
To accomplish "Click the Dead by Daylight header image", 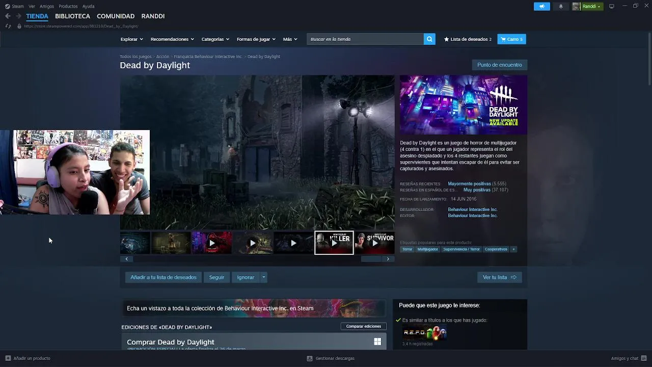I will pos(464,105).
